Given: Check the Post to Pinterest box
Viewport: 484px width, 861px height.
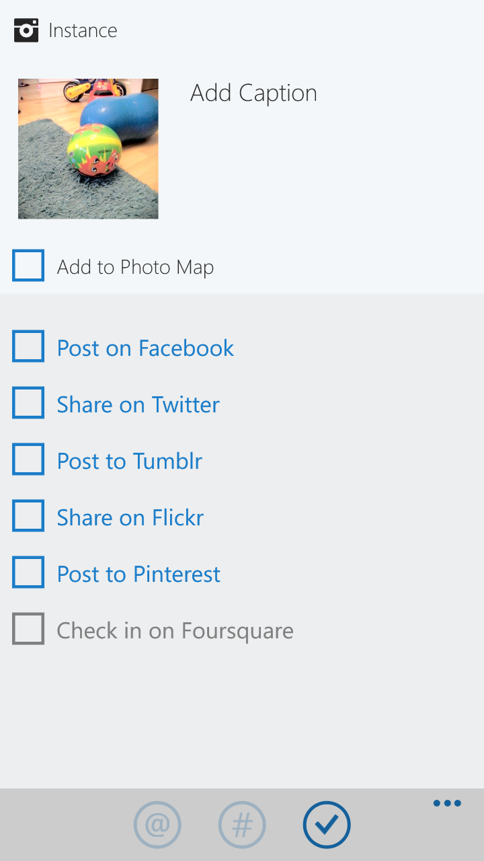Looking at the screenshot, I should pos(28,572).
